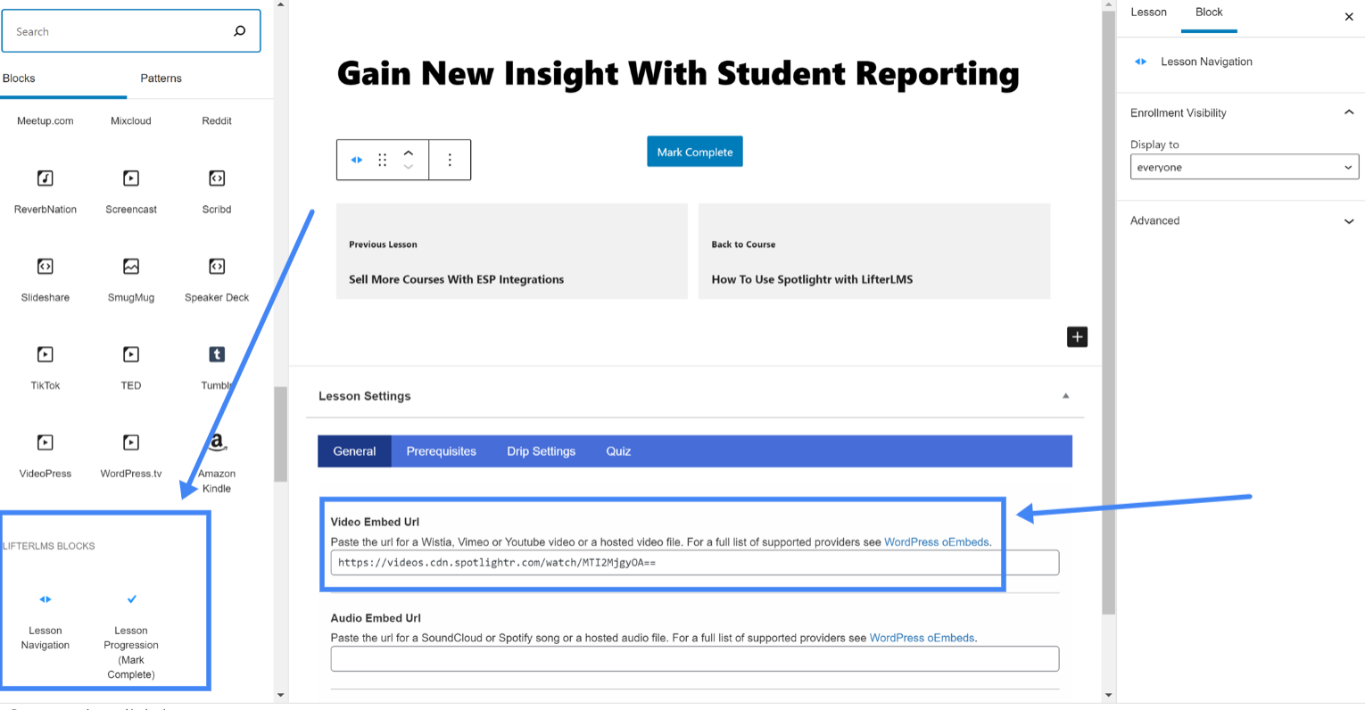Click inserter scrollbar down arrow
This screenshot has width=1365, height=710.
[x=280, y=695]
